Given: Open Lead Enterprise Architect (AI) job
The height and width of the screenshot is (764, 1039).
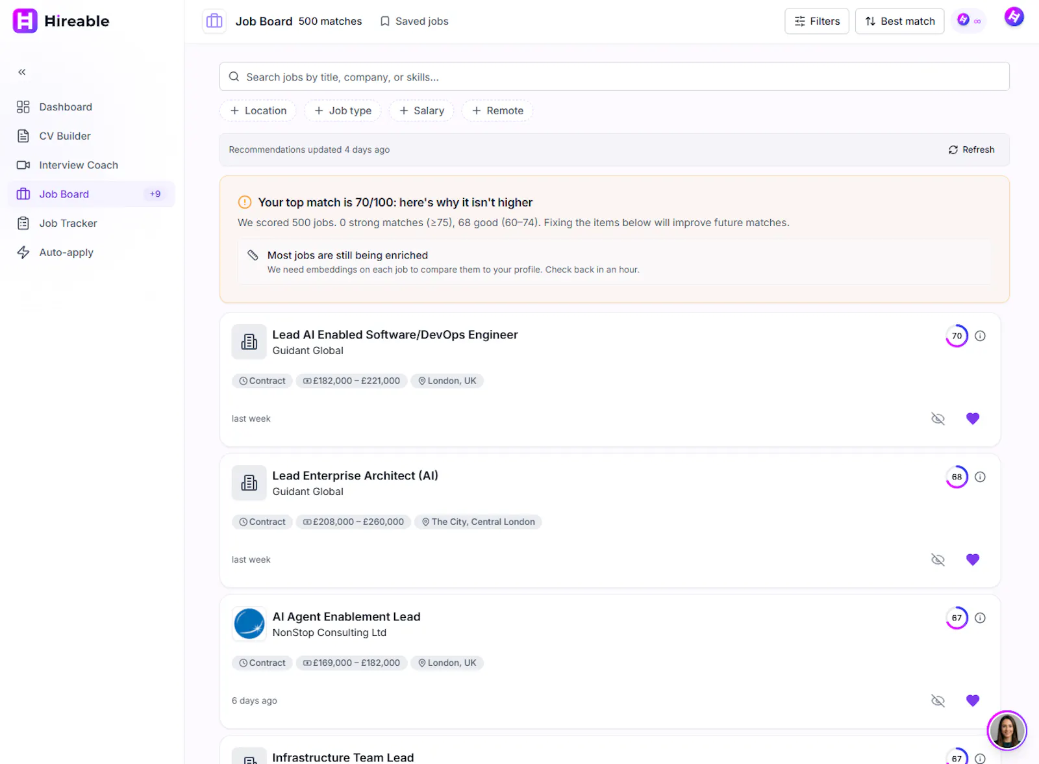Looking at the screenshot, I should click(355, 476).
